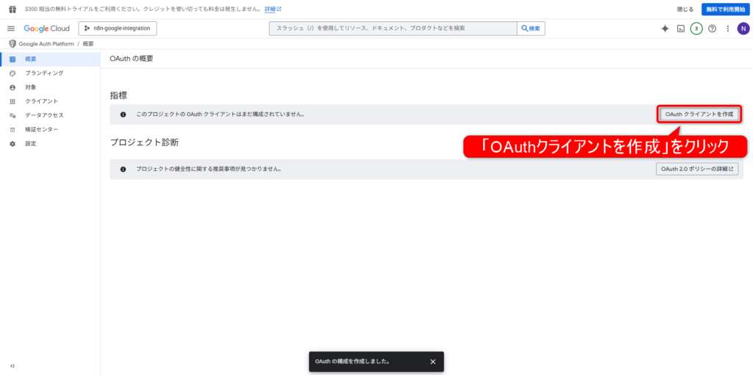The image size is (753, 375).
Task: Open the three-dot more options menu
Action: coord(727,29)
